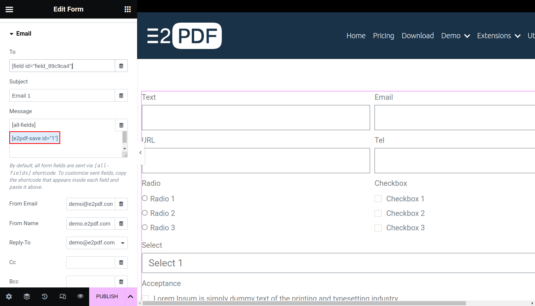Open the Pricing menu item

383,36
